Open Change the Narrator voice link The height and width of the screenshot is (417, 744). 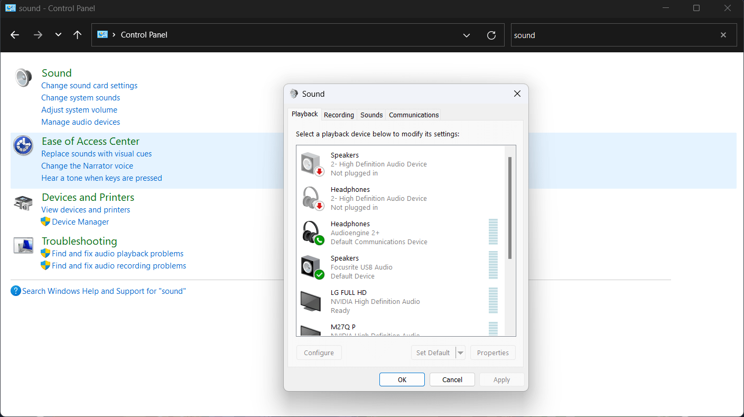pyautogui.click(x=87, y=166)
